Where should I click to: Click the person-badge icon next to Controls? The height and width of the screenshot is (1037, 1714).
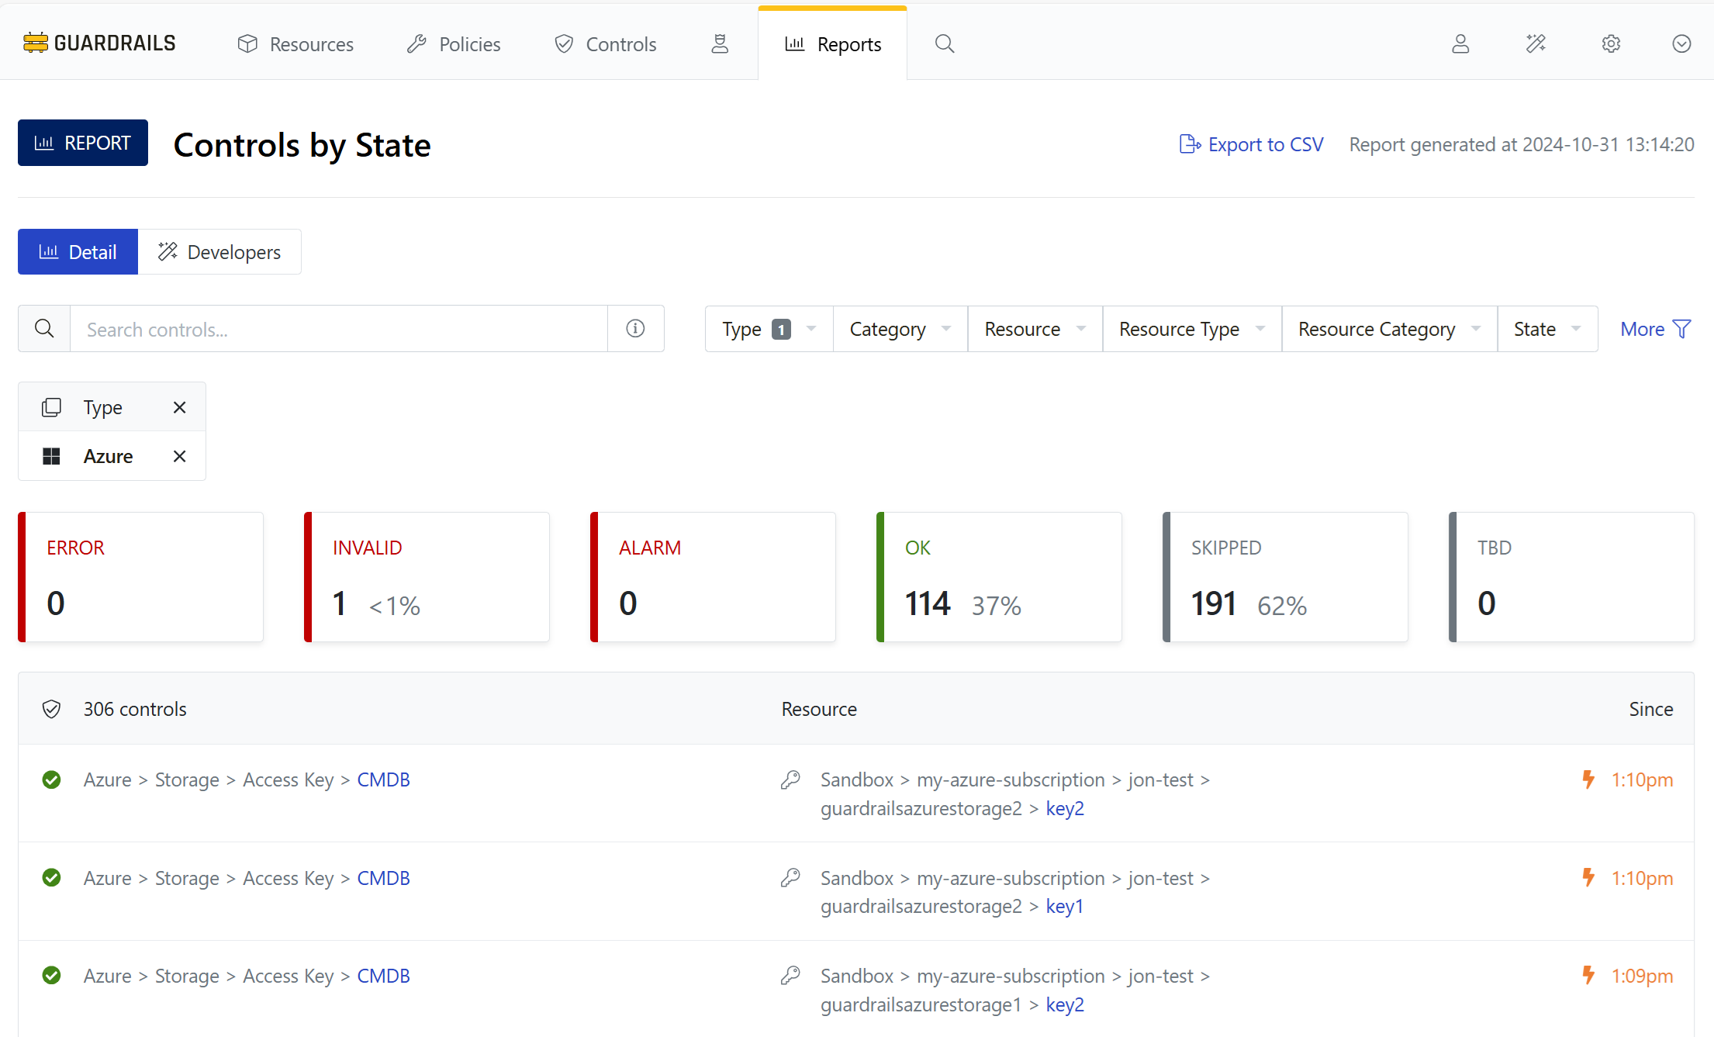pos(720,44)
